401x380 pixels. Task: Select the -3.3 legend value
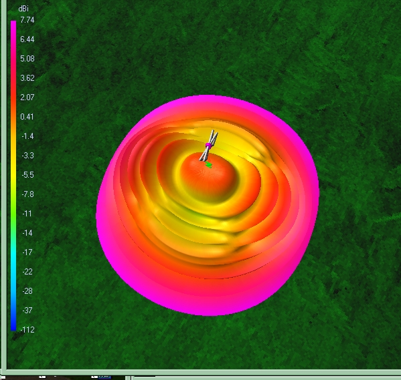(x=27, y=156)
